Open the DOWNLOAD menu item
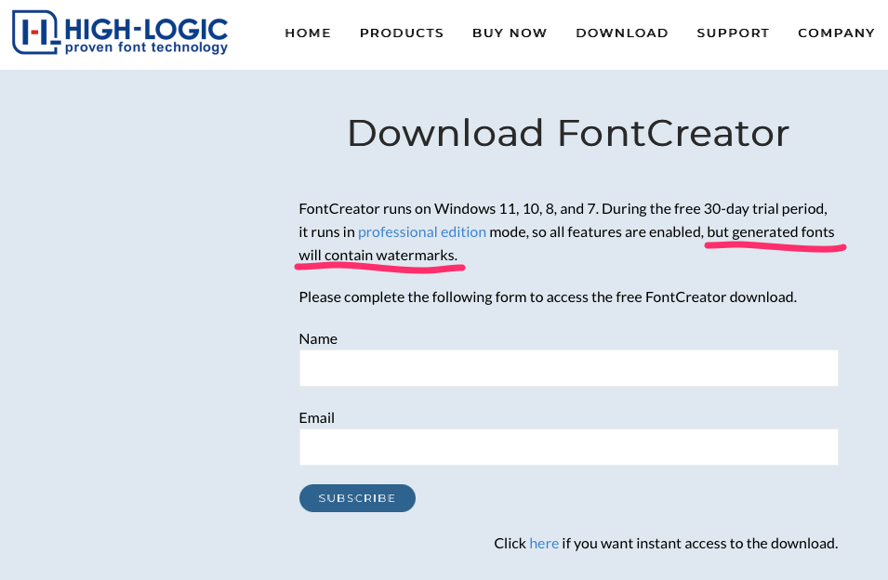888x580 pixels. pyautogui.click(x=622, y=33)
